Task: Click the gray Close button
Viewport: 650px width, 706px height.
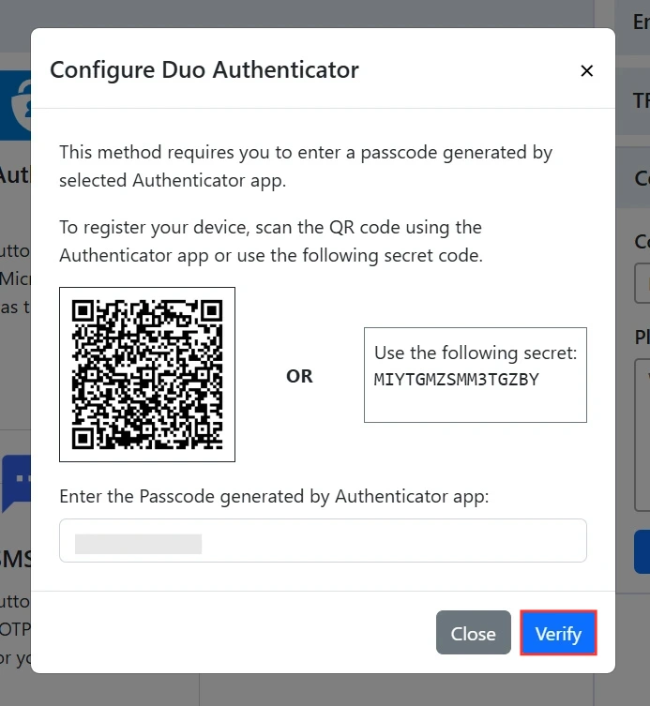Action: point(473,633)
